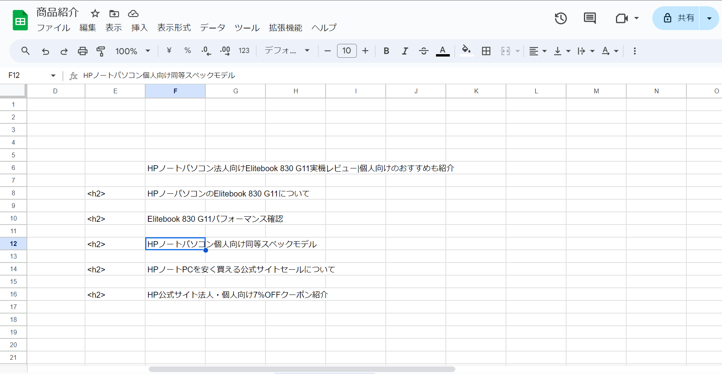The image size is (722, 374).
Task: Open vertical align dropdown
Action: click(x=562, y=51)
